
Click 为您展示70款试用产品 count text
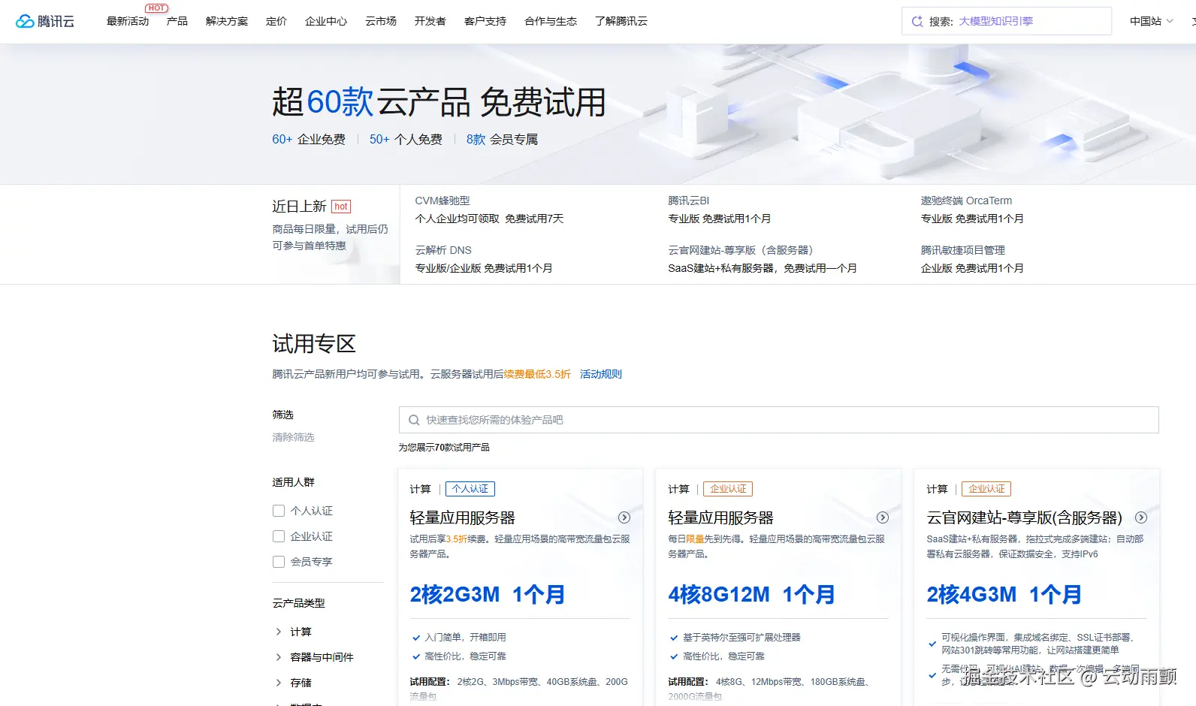(x=444, y=448)
